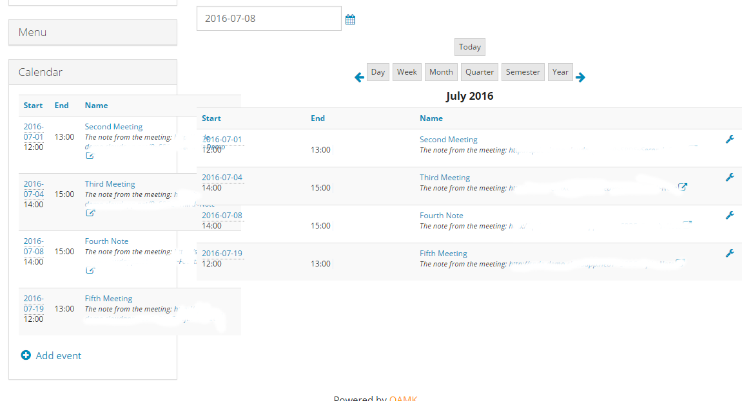Sort main table by End column
742x401 pixels.
pyautogui.click(x=318, y=118)
